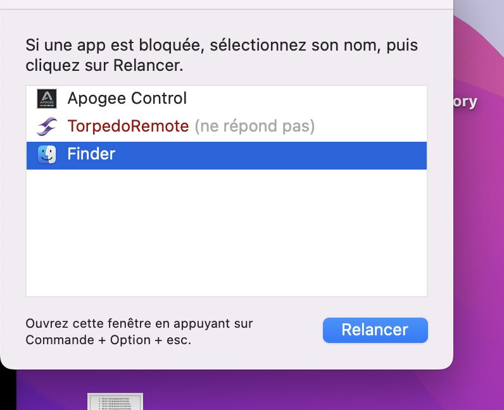
Task: Click the empty white area of app list
Action: coord(226,234)
